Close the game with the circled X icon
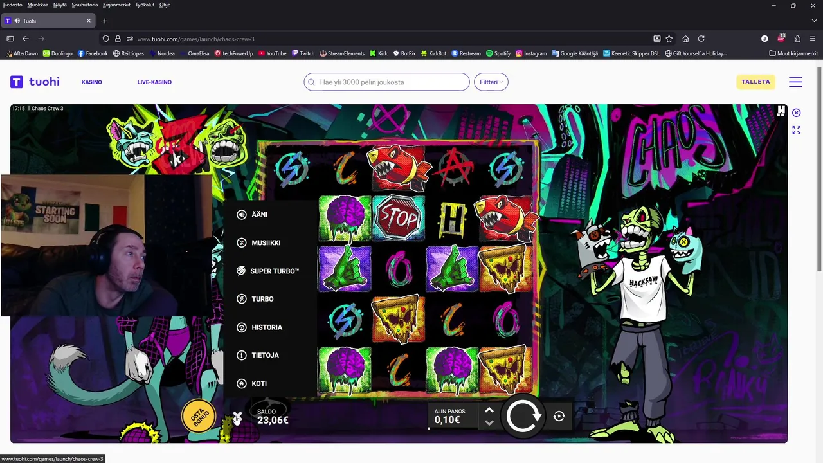This screenshot has width=823, height=463. point(796,113)
